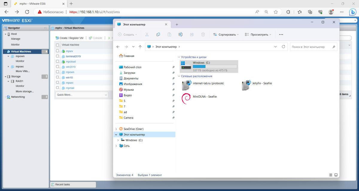
Task: Tick the mpcloud checkbox
Action: (58, 61)
